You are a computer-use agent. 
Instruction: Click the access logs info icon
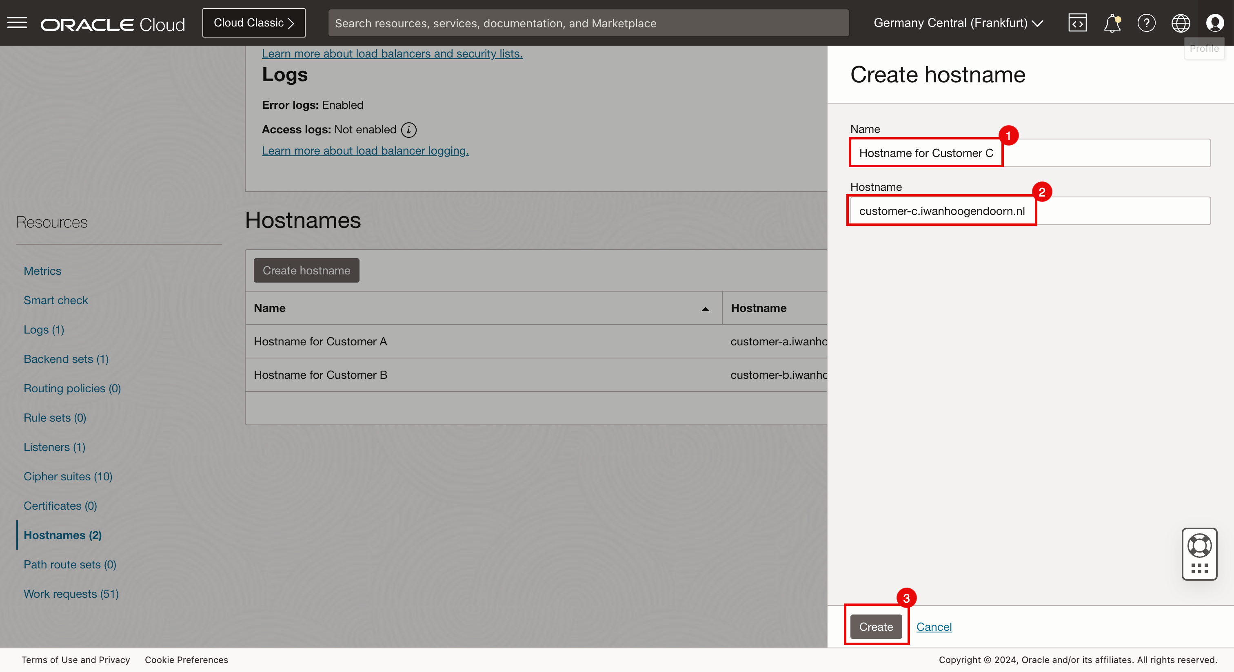point(408,130)
